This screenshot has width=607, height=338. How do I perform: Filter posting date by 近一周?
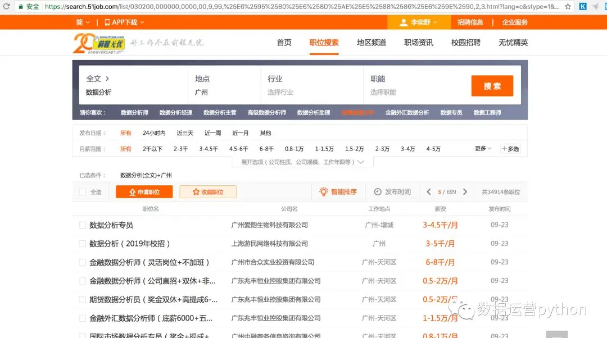pyautogui.click(x=213, y=133)
